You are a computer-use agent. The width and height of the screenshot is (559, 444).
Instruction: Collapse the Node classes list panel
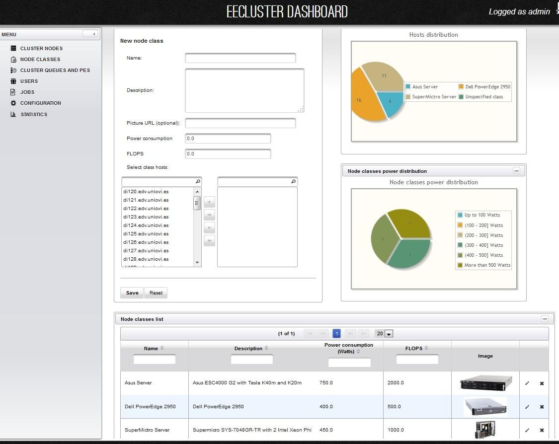[545, 318]
